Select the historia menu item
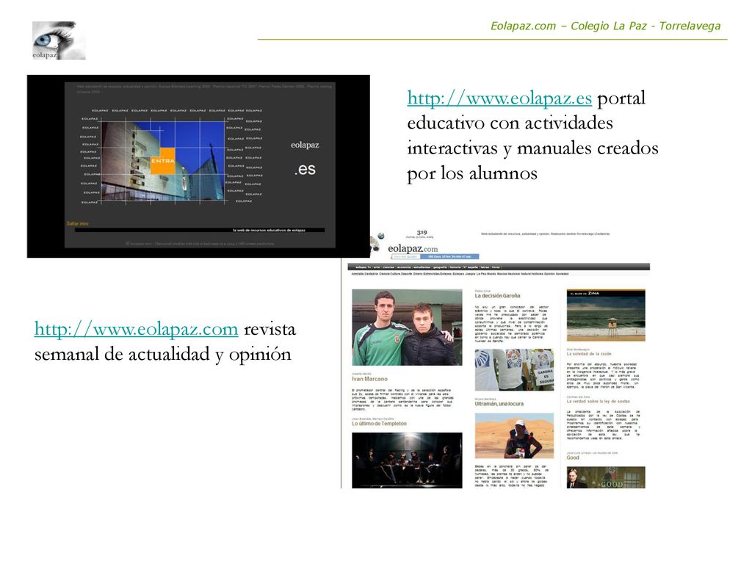Viewport: 752px width, 564px height. [x=455, y=267]
